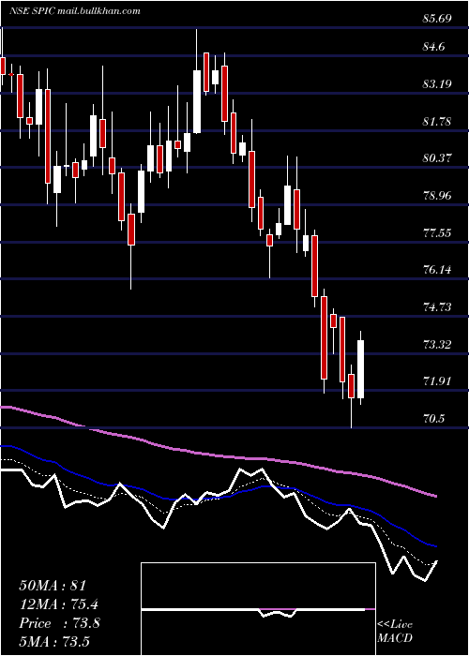
Task: Click the last white candlestick on the chart
Action: pos(360,368)
